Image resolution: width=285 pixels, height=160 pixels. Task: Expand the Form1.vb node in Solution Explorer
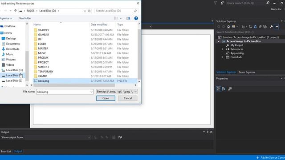[x=222, y=57]
